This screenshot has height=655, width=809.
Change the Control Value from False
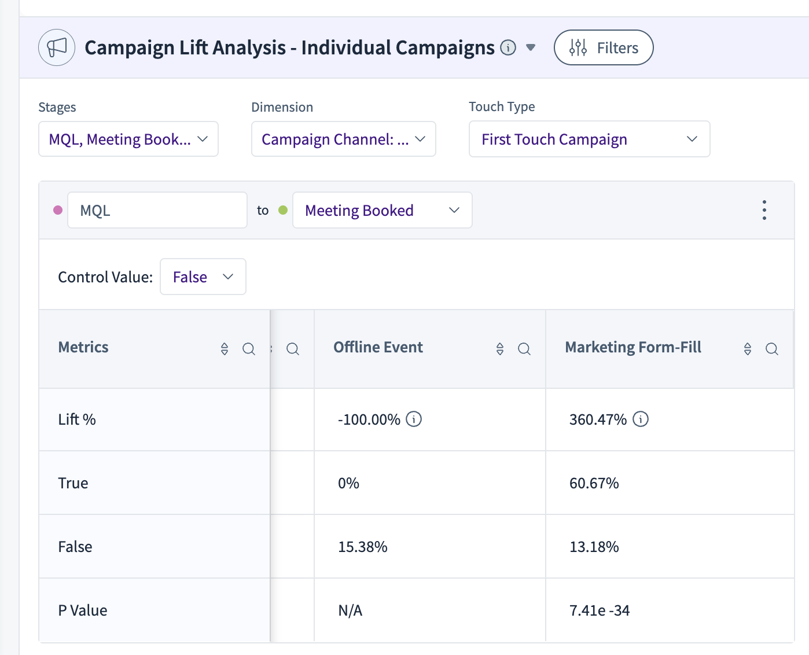pyautogui.click(x=203, y=277)
